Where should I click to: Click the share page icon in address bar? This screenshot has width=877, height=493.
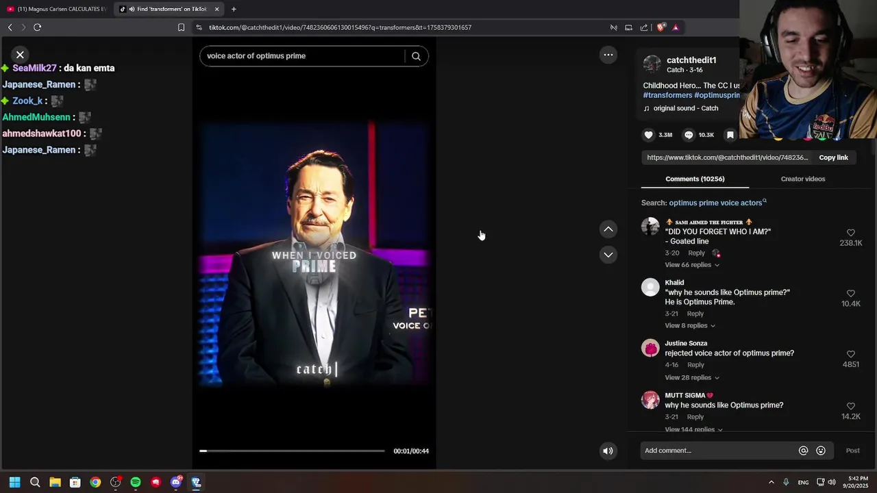(643, 27)
